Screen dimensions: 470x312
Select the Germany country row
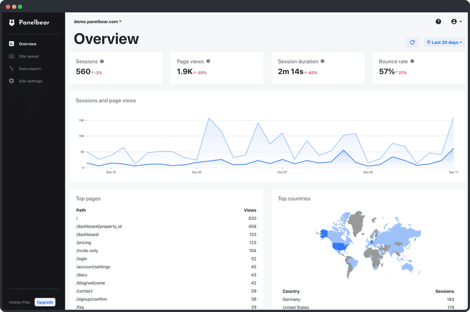tap(368, 299)
